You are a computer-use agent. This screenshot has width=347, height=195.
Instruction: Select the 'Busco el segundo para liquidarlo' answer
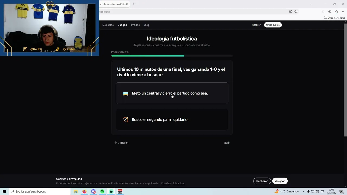[x=172, y=119]
